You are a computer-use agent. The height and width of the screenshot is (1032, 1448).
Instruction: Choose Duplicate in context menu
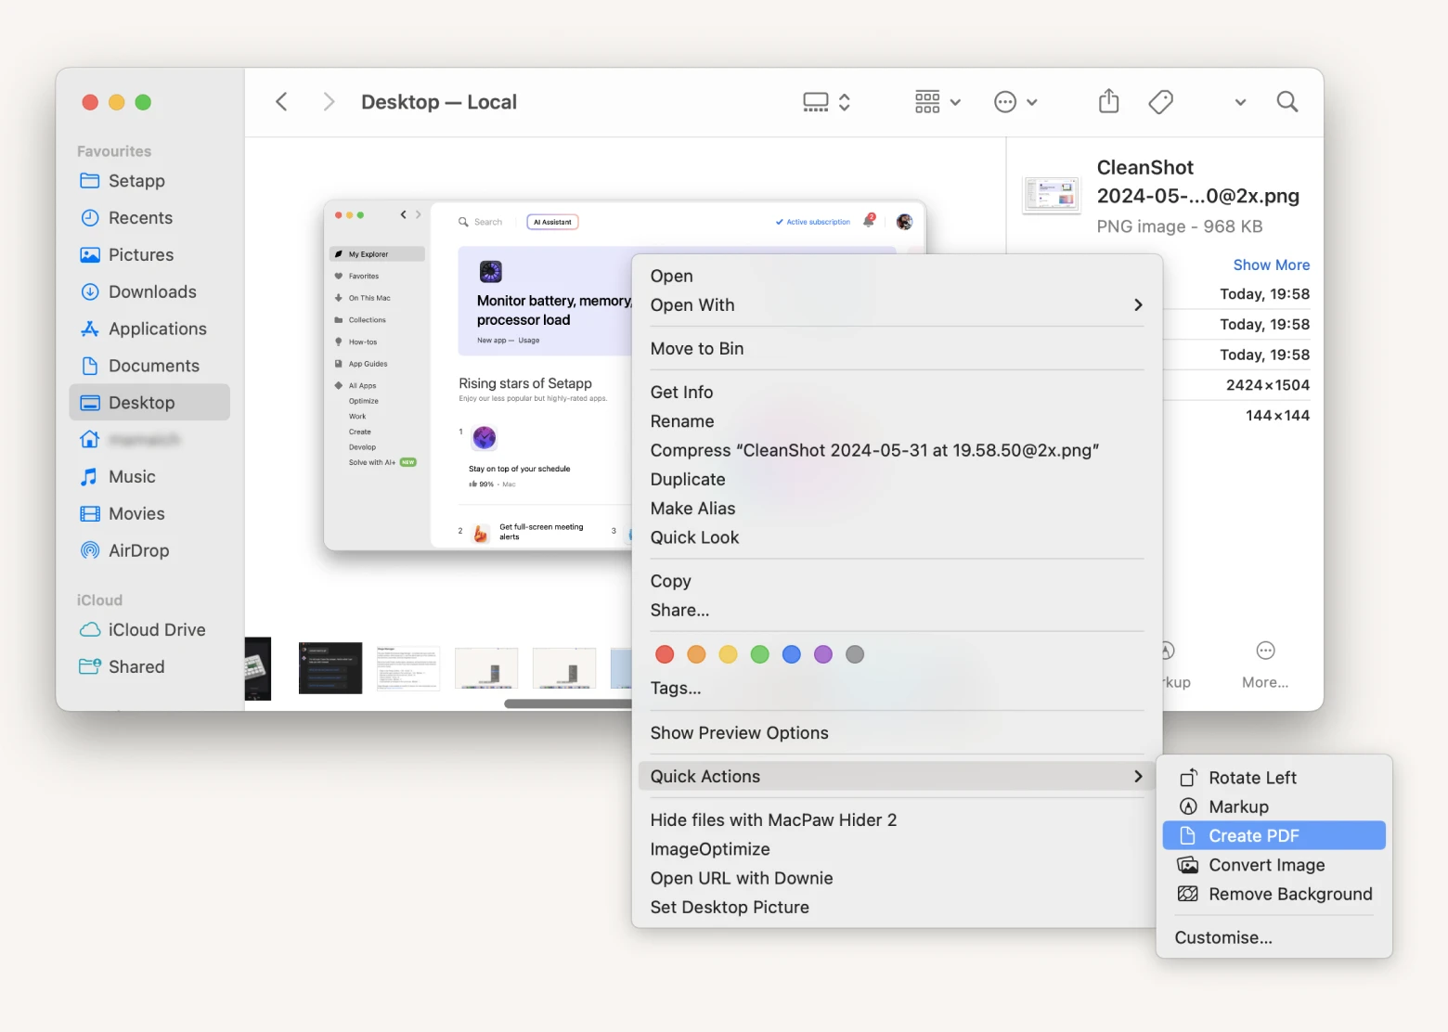coord(897,480)
